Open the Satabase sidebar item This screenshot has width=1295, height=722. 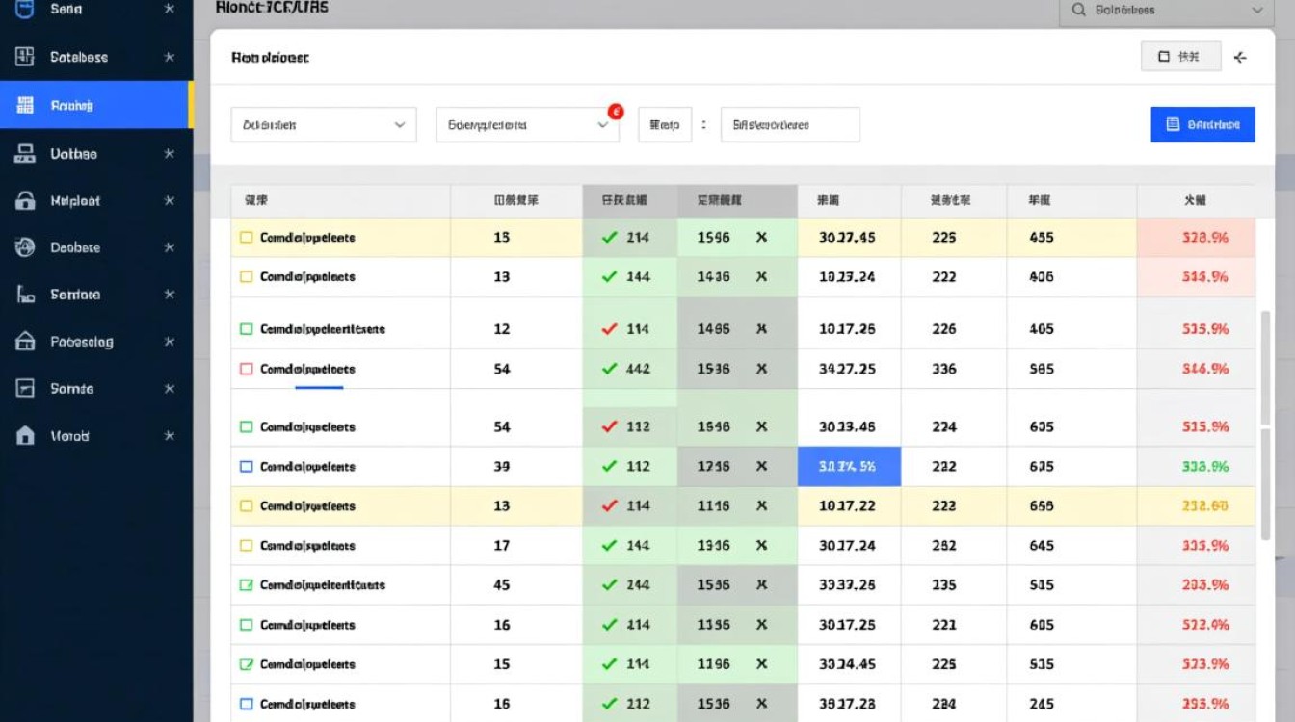click(x=96, y=57)
